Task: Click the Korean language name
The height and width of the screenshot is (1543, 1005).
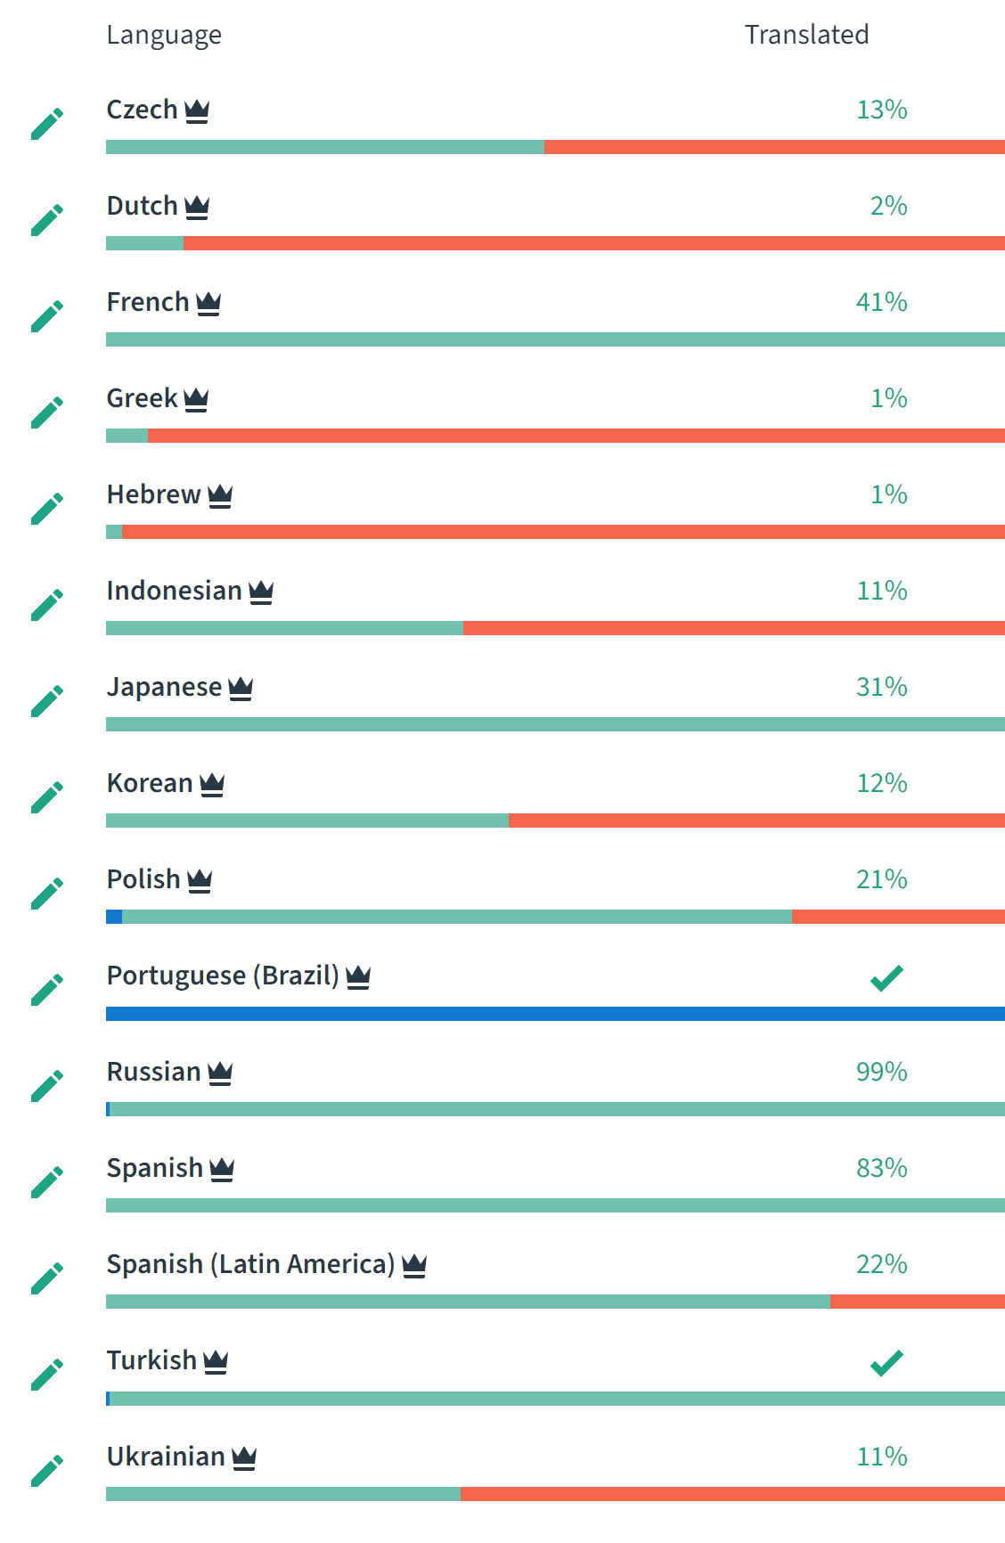Action: (150, 783)
